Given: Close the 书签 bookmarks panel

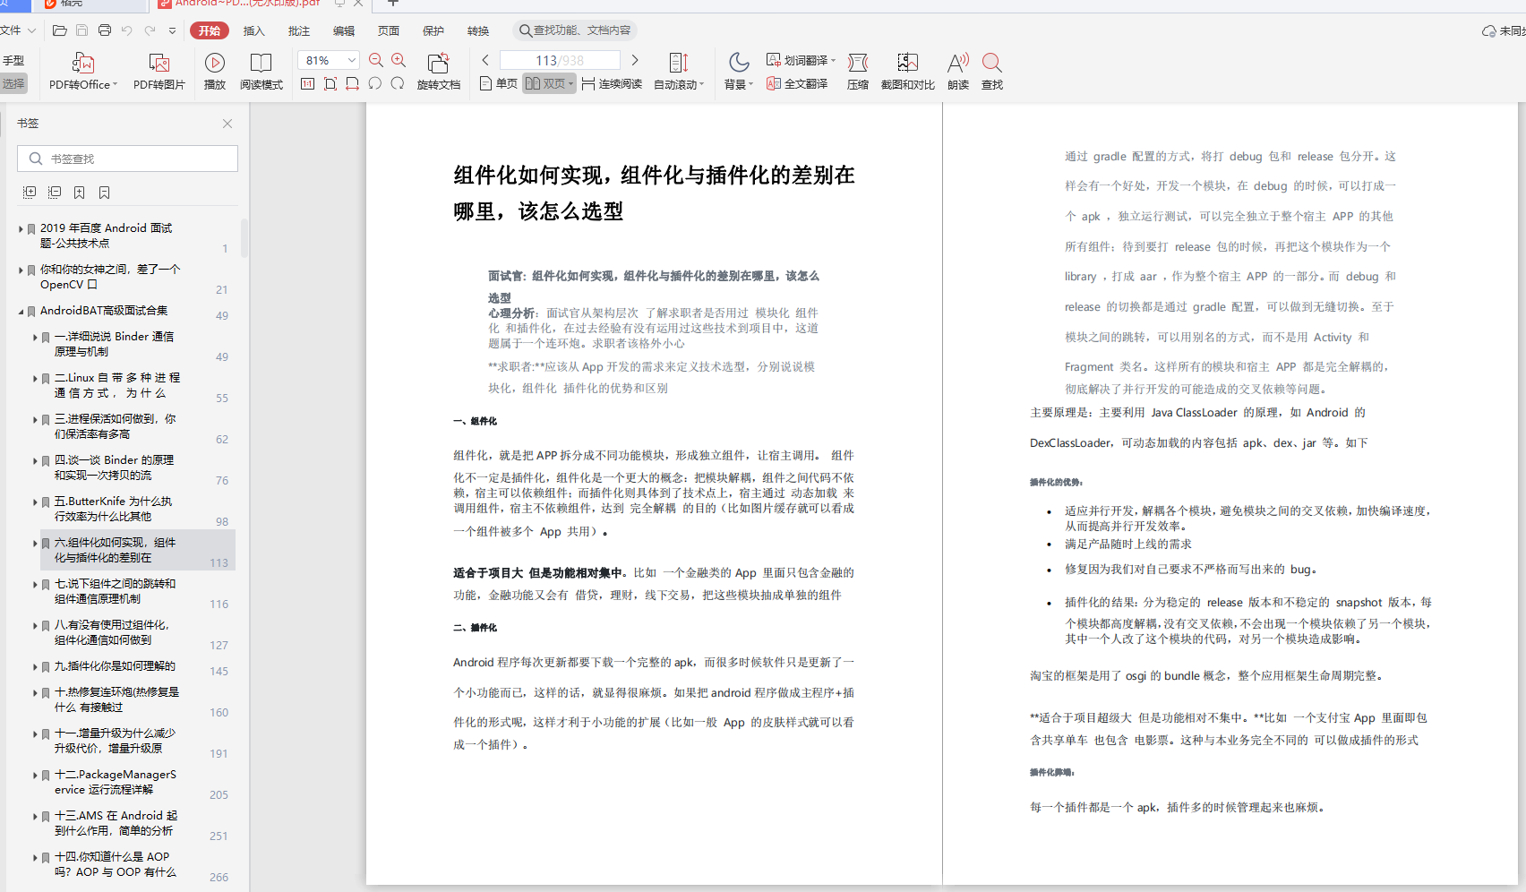Looking at the screenshot, I should click(x=227, y=124).
